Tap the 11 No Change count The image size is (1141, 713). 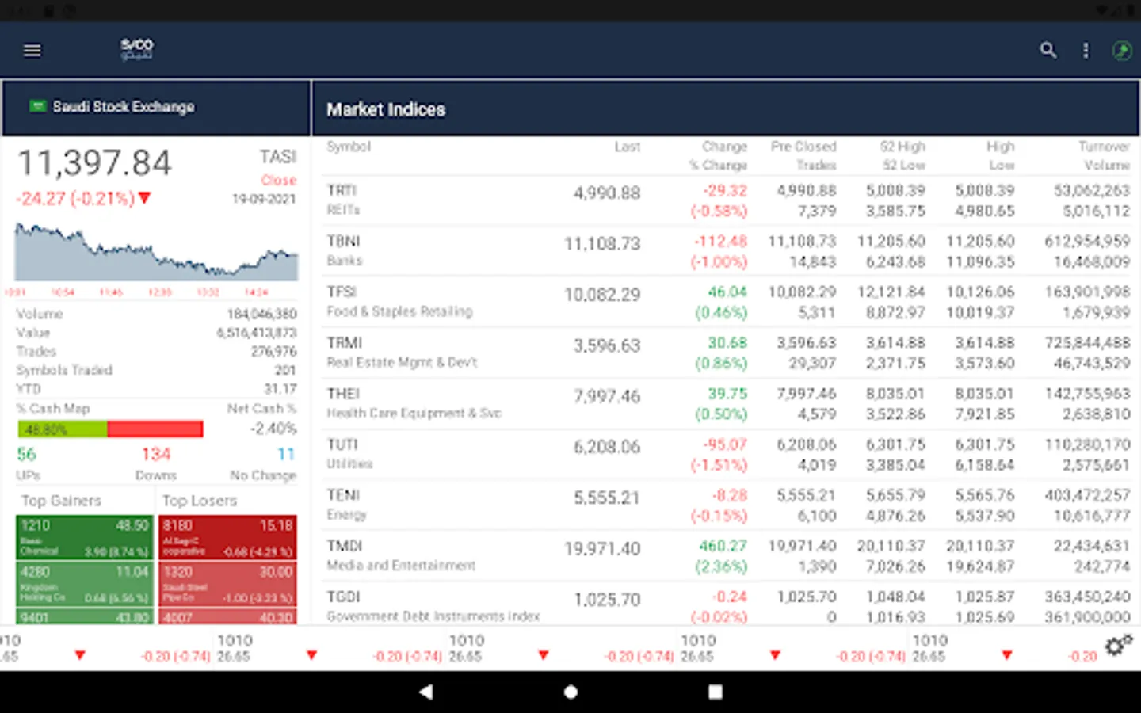pos(286,454)
